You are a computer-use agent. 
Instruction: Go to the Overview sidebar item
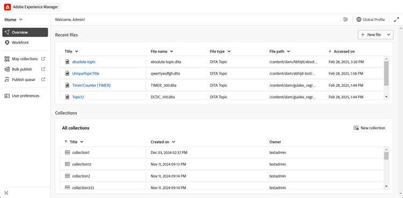[25, 32]
